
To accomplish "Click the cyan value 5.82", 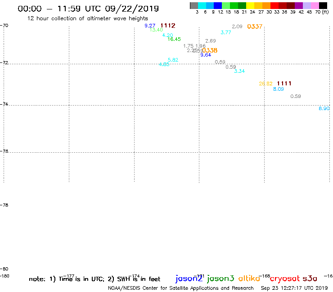I will [173, 60].
